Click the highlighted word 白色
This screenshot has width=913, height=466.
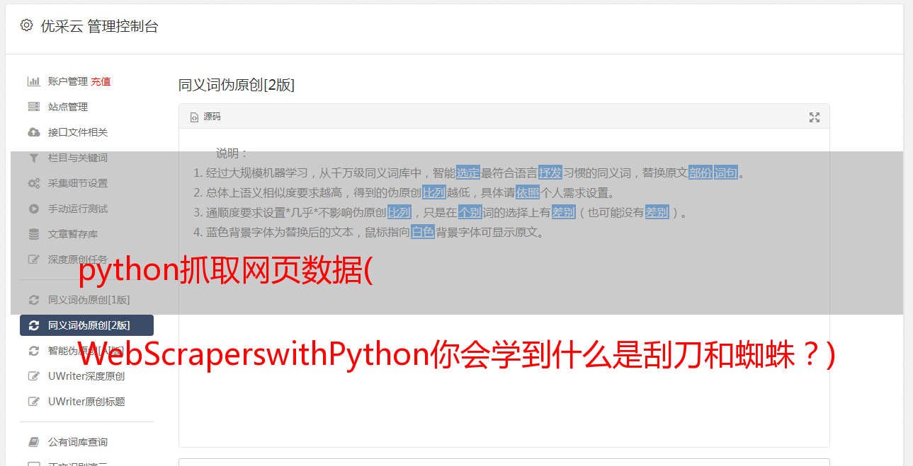pos(423,232)
